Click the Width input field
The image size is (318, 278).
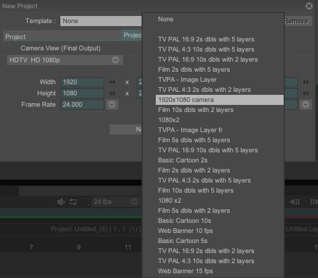(x=82, y=82)
